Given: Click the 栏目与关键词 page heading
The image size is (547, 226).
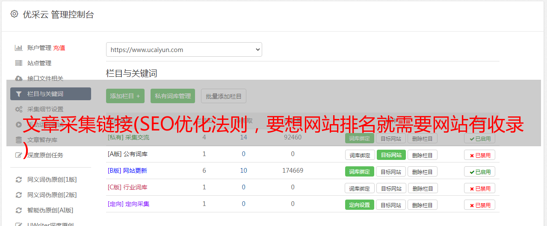Looking at the screenshot, I should tap(132, 73).
